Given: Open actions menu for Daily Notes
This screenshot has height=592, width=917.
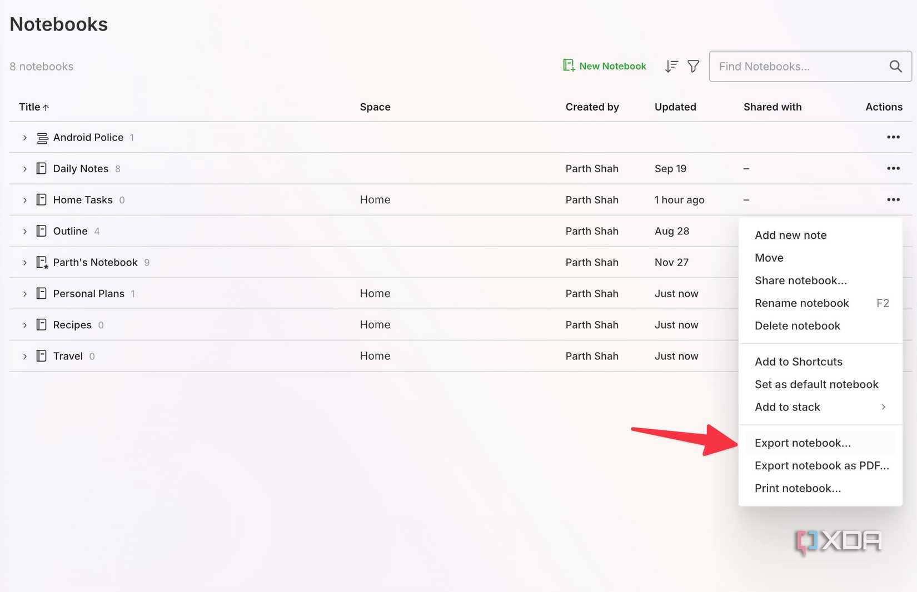Looking at the screenshot, I should click(x=893, y=168).
